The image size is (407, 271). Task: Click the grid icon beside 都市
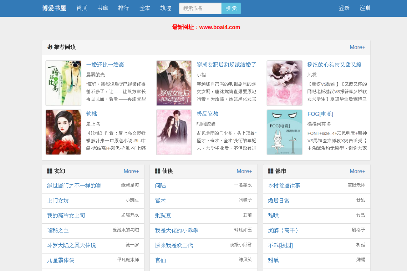tap(271, 171)
